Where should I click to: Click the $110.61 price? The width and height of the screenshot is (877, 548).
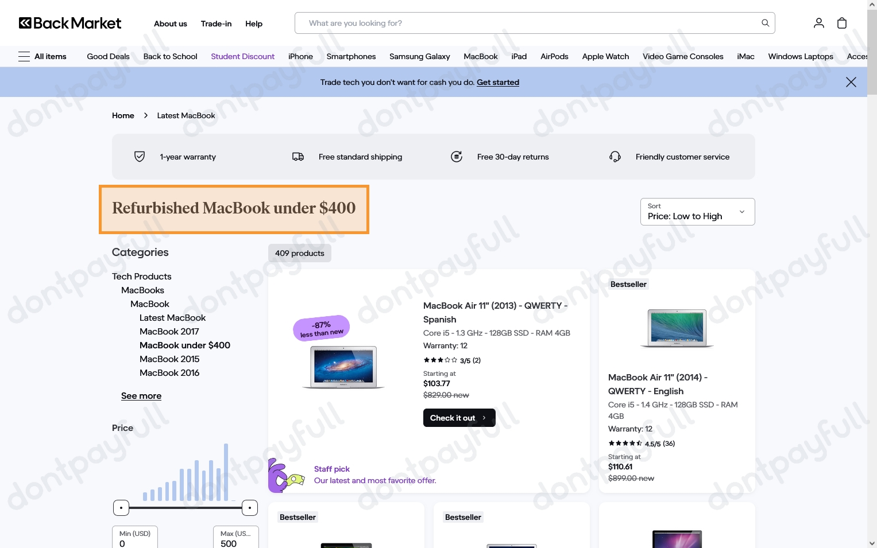(620, 467)
